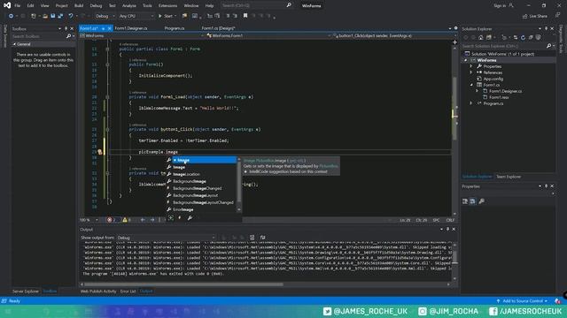Click the Live Share button
Viewport: 567px width, 318px height.
(x=534, y=16)
